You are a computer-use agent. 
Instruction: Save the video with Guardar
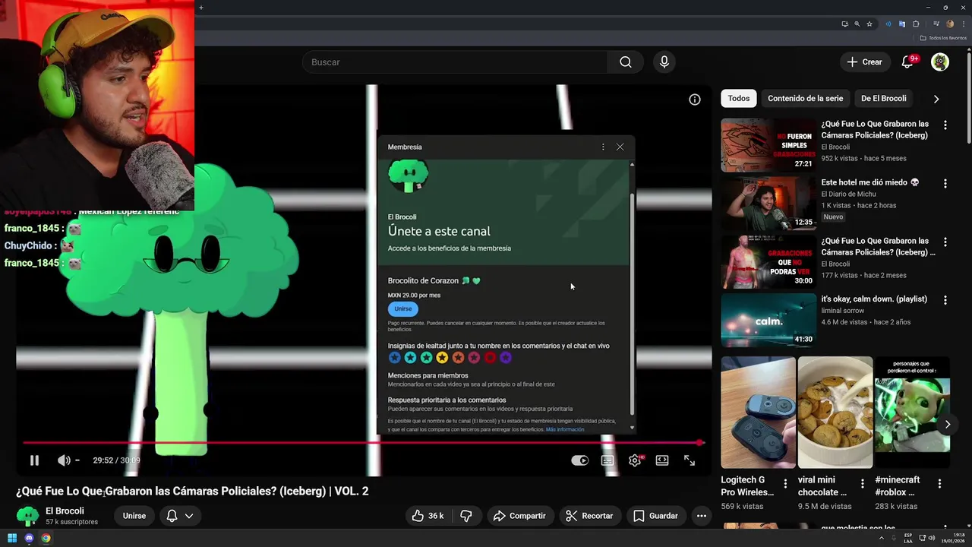coord(655,516)
